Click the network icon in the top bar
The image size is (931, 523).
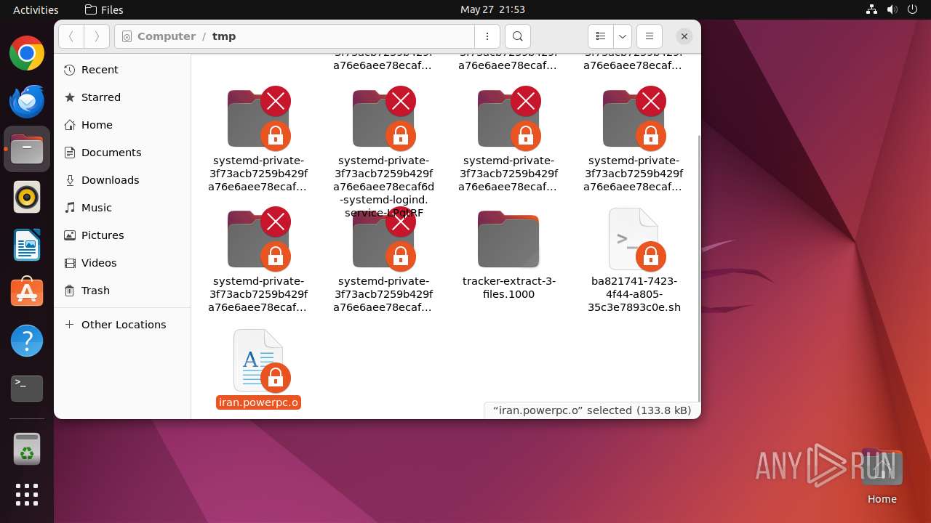click(871, 9)
